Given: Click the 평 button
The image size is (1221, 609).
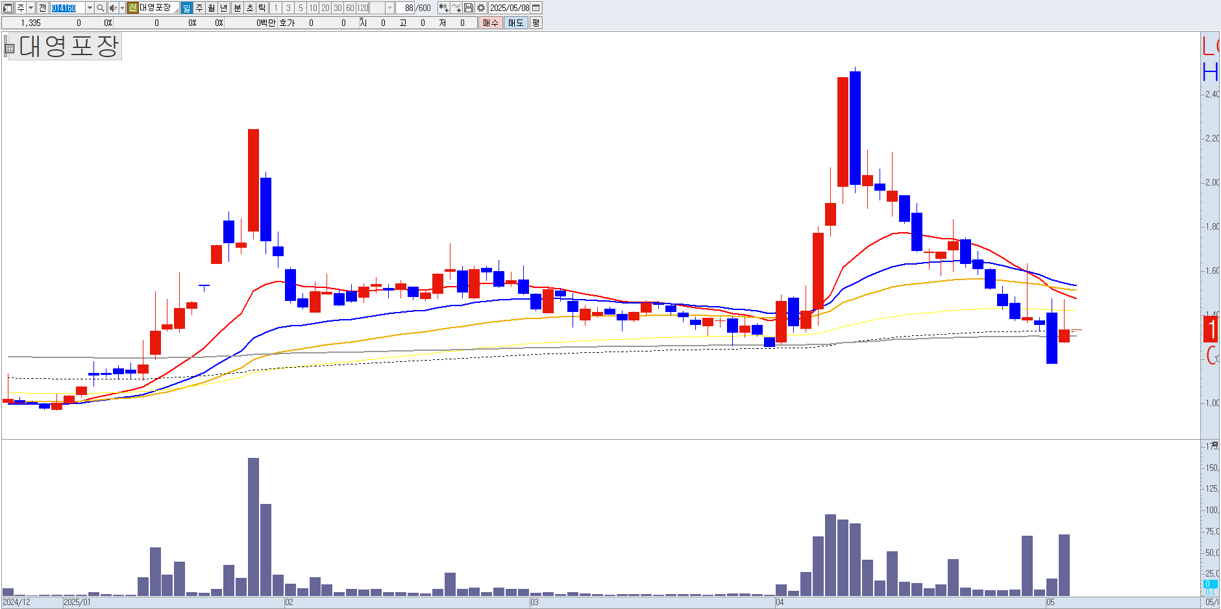Looking at the screenshot, I should tap(536, 23).
